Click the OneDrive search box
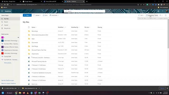Screen dimensions: 169x95 click(x=84, y=11)
